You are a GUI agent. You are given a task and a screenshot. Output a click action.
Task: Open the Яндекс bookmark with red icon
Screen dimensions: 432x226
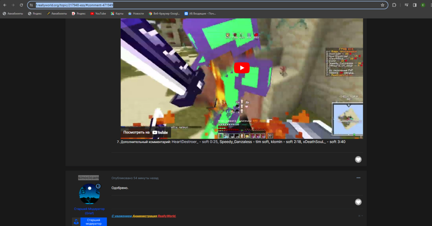pyautogui.click(x=79, y=13)
